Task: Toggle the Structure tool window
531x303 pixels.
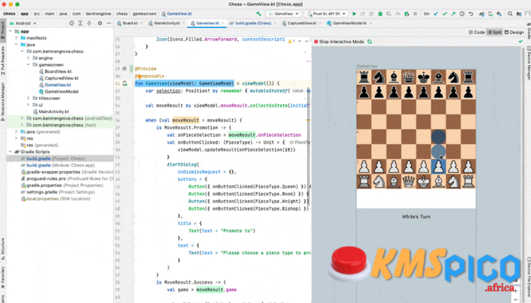Action: [2, 248]
